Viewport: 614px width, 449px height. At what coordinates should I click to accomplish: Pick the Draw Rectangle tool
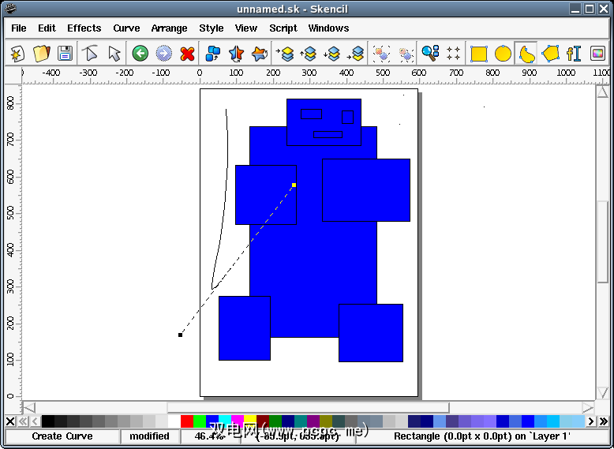point(478,54)
